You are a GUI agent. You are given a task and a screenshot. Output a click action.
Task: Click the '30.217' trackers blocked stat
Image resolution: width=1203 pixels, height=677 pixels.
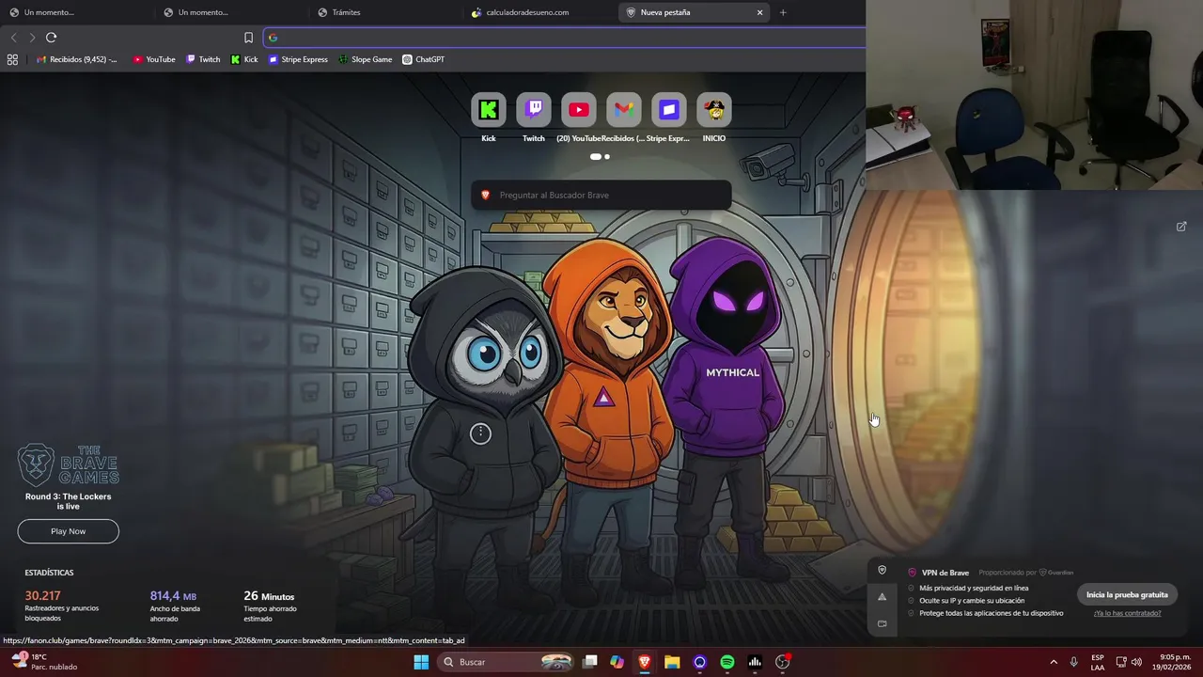42,596
